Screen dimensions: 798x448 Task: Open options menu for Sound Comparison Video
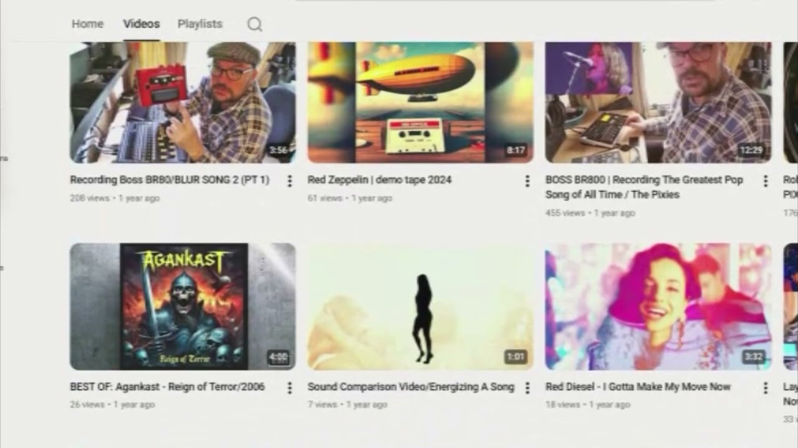point(527,388)
